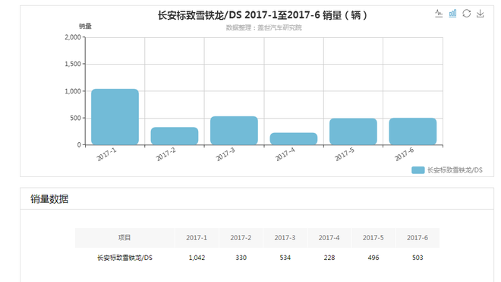Click the 项目 table header
Screen dimensions: 501x282
pyautogui.click(x=124, y=238)
